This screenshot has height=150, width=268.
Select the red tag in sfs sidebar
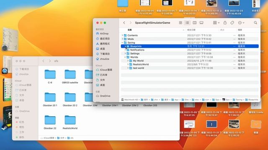(20, 122)
